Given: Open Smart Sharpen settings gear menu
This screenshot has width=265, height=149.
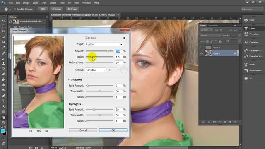Looking at the screenshot, I should (124, 38).
